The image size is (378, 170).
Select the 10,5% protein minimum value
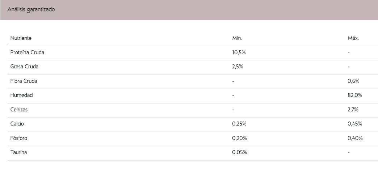pos(239,52)
